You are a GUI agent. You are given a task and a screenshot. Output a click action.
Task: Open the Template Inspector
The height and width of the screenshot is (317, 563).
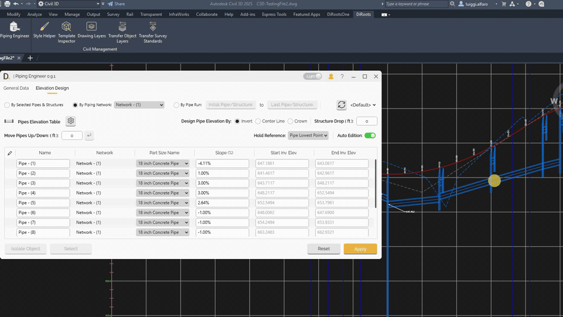[66, 29]
